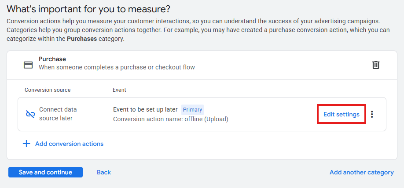Delete the Purchase category with trash icon
The height and width of the screenshot is (188, 404).
pos(376,65)
